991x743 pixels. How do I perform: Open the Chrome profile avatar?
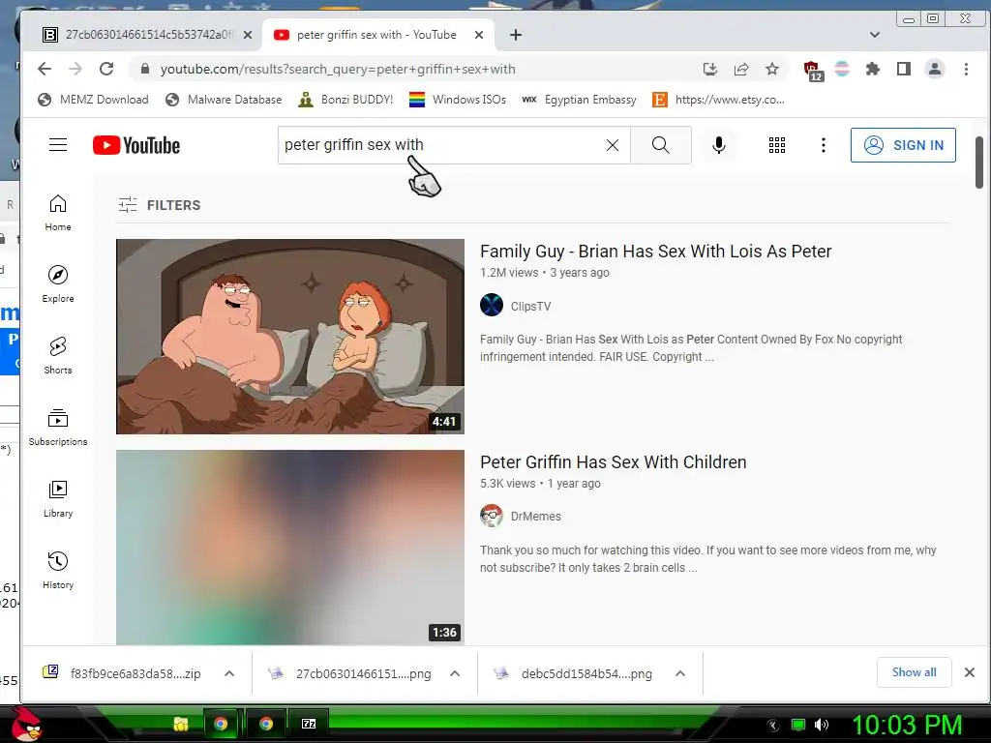coord(935,69)
